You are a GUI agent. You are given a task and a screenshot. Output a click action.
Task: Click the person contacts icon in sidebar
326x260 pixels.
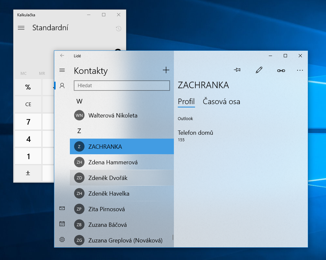pos(62,86)
